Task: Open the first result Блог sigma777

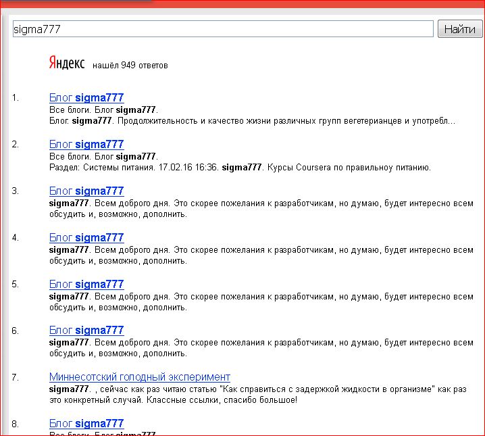Action: 86,98
